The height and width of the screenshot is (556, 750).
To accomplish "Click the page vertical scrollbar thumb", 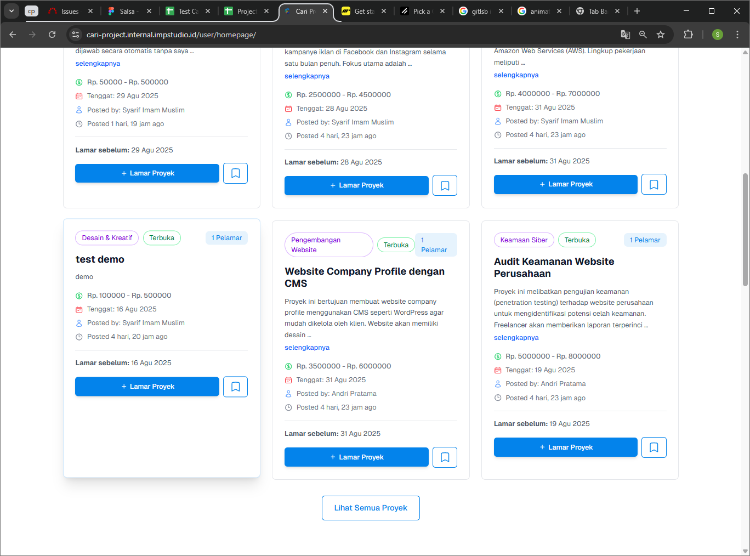I will point(745,229).
